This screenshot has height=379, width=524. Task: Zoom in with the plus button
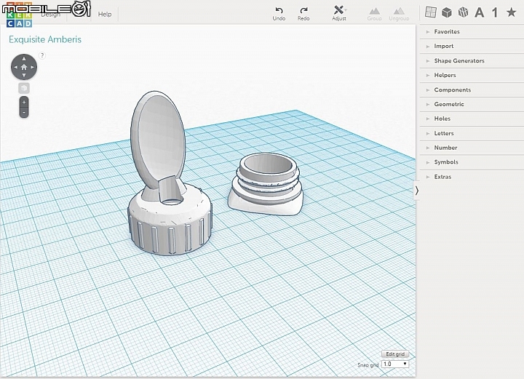pyautogui.click(x=24, y=102)
